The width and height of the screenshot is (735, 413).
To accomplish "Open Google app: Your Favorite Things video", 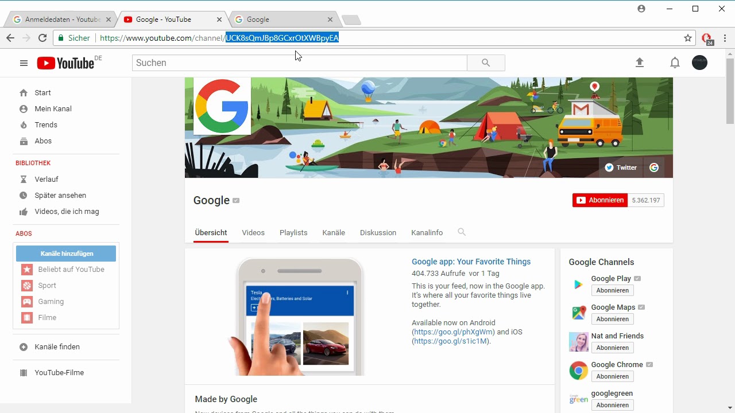I will click(x=471, y=262).
